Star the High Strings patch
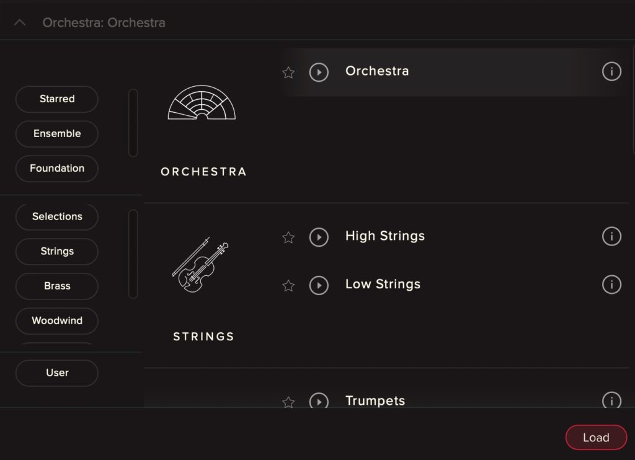 click(288, 237)
